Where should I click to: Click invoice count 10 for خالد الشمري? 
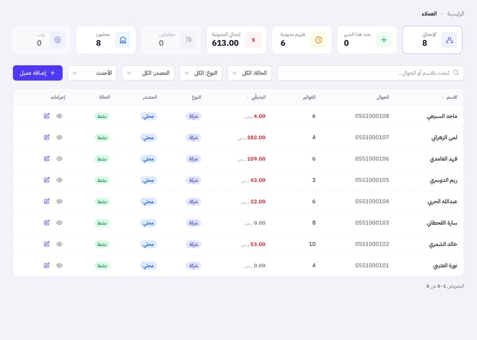pos(312,244)
